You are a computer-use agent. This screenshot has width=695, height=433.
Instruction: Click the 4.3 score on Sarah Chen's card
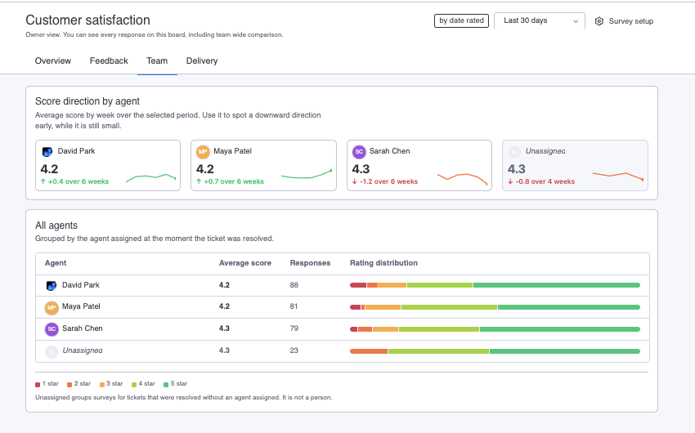point(361,169)
